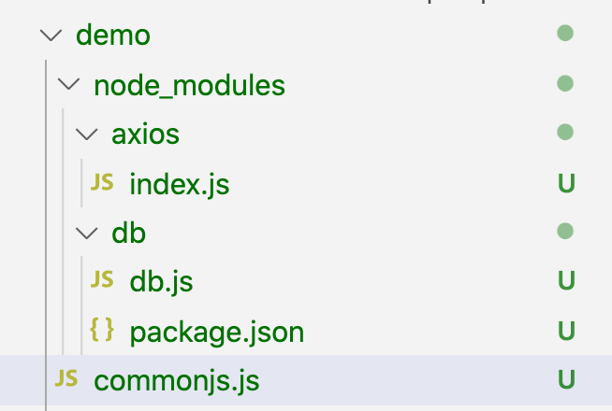The height and width of the screenshot is (411, 612).
Task: Select package.json in the explorer
Action: click(216, 331)
